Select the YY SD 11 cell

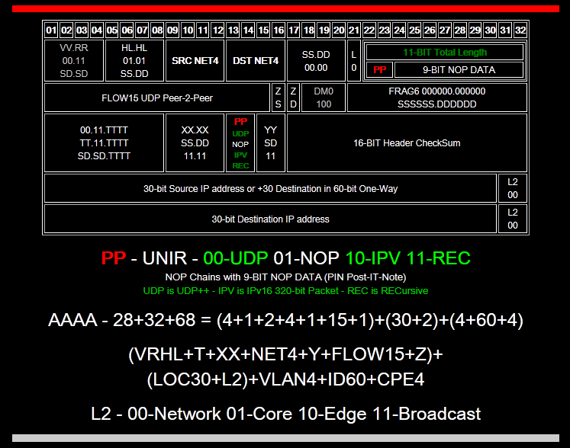270,143
